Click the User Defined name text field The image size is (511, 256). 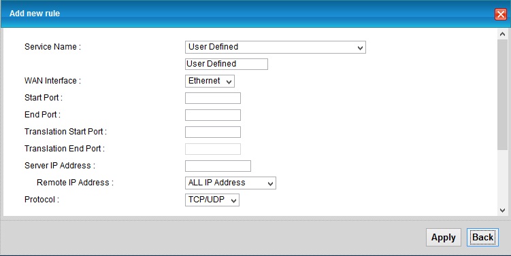pyautogui.click(x=227, y=64)
